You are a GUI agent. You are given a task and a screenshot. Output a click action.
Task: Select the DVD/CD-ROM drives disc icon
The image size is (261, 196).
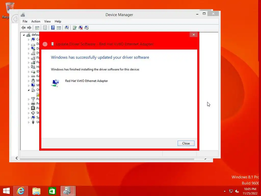[x=33, y=53]
